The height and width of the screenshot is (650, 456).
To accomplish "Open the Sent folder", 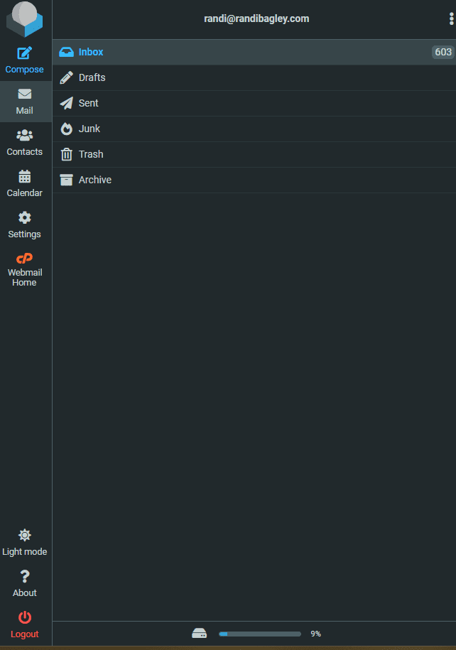I will point(89,103).
